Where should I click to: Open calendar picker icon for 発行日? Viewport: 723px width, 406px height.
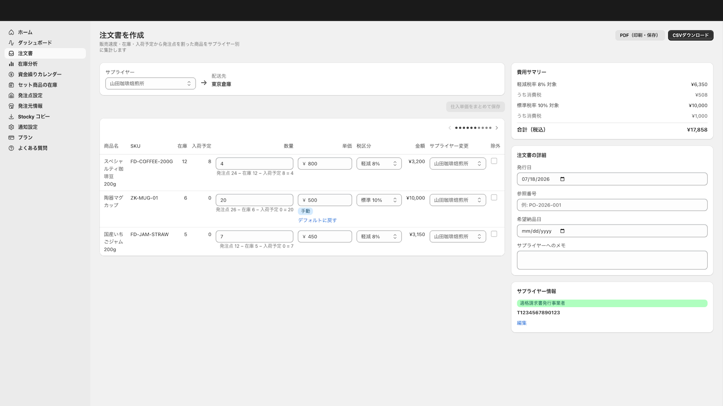[563, 179]
